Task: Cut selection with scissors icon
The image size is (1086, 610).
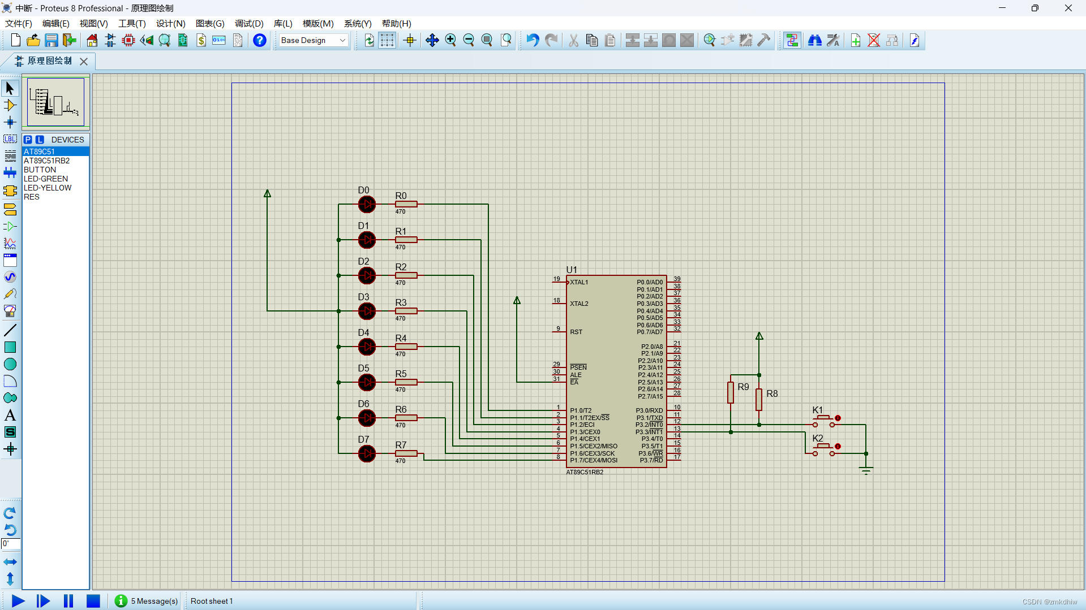Action: point(573,40)
